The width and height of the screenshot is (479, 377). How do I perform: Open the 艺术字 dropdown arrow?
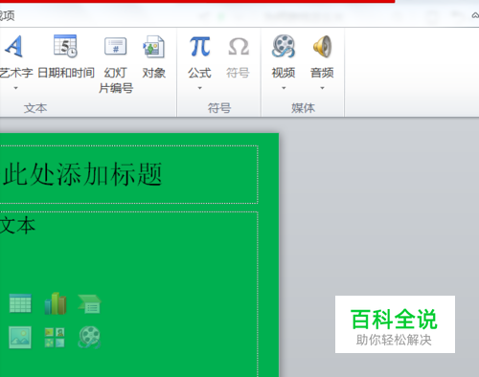[15, 88]
